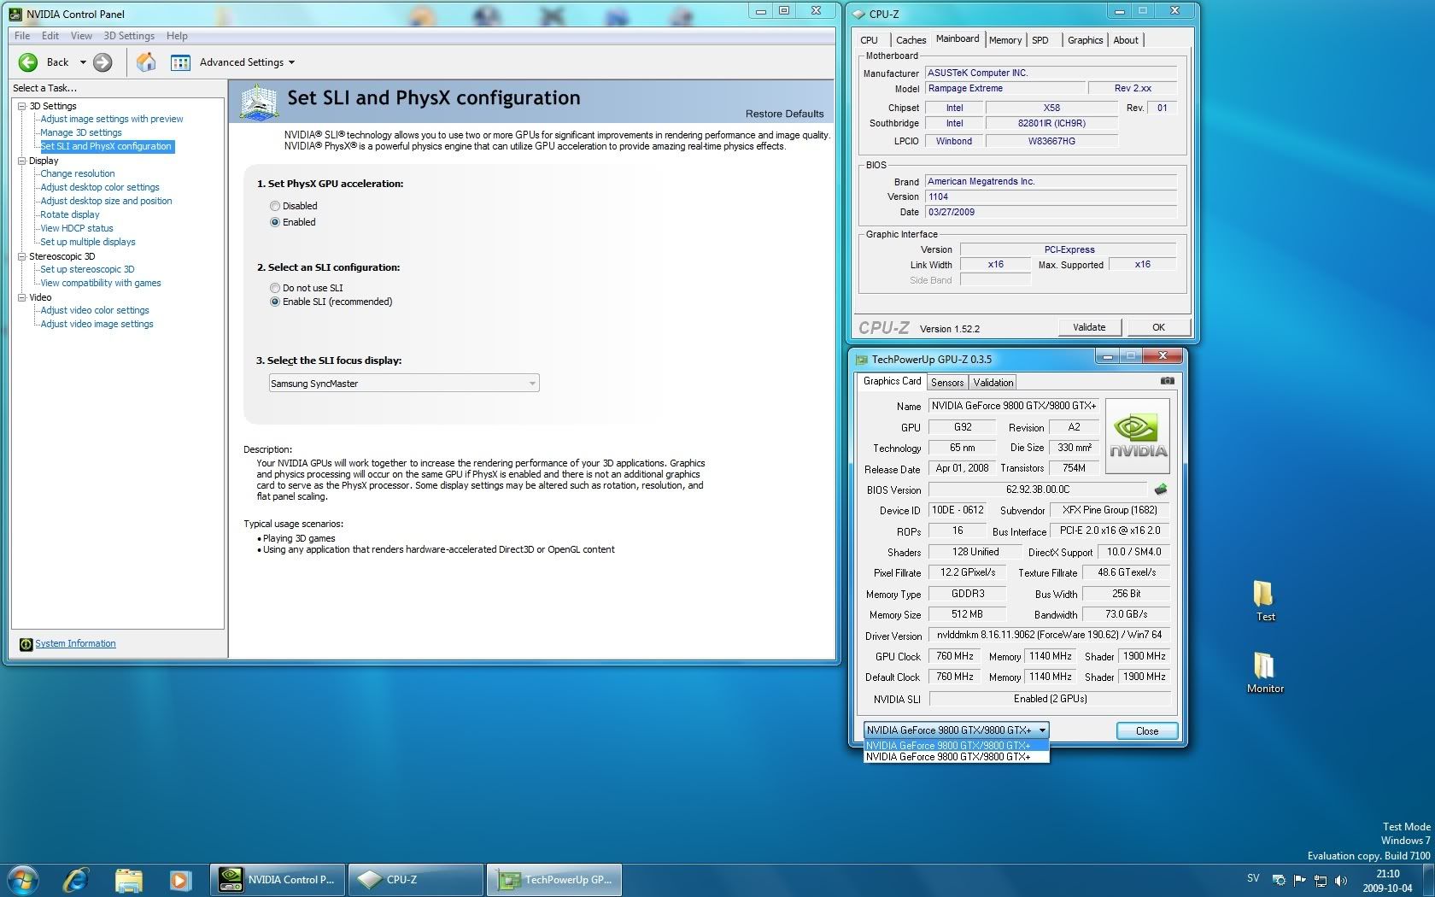Click the CPU-Z title bar icon
The height and width of the screenshot is (897, 1435).
coord(859,14)
